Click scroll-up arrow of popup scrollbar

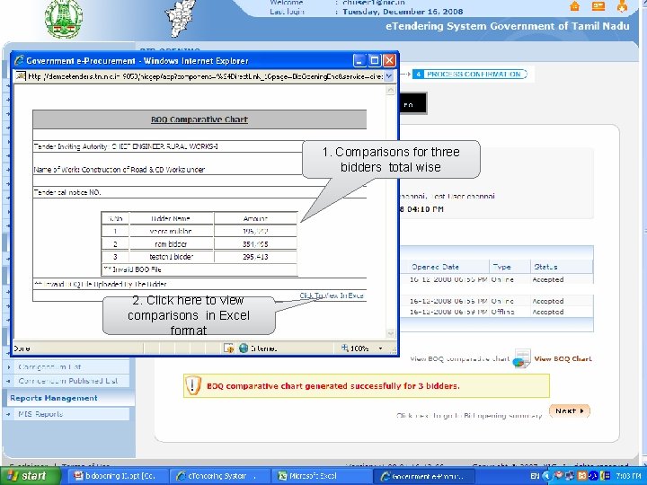(390, 91)
